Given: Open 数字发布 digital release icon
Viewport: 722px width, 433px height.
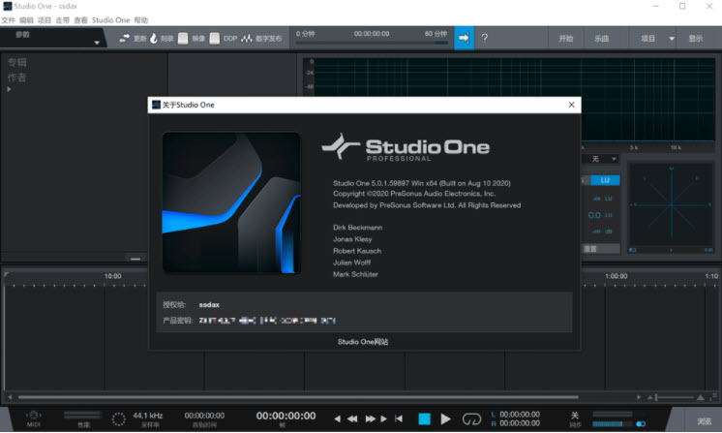Looking at the screenshot, I should (x=247, y=39).
